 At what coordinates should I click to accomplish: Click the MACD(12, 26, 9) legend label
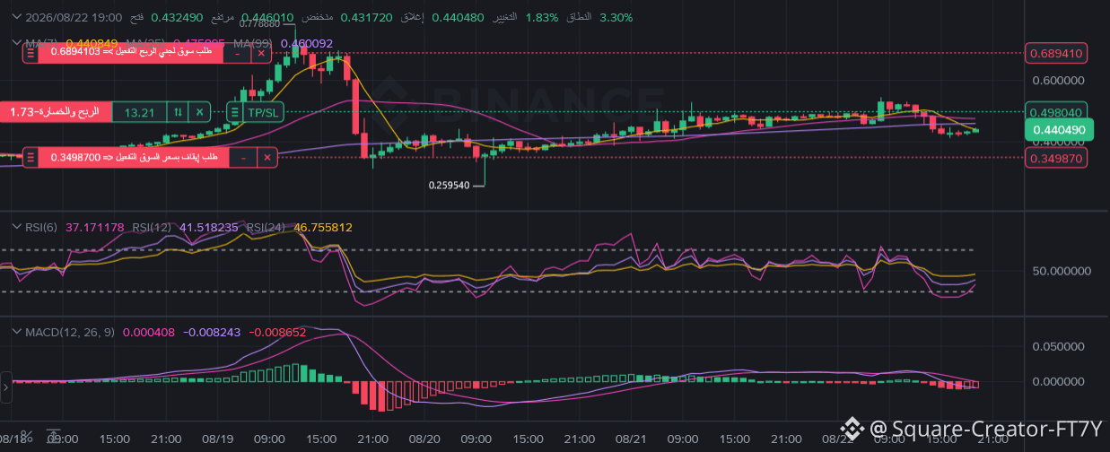[69, 332]
